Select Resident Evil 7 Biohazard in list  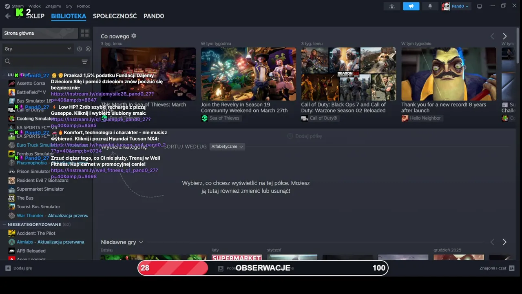click(42, 180)
